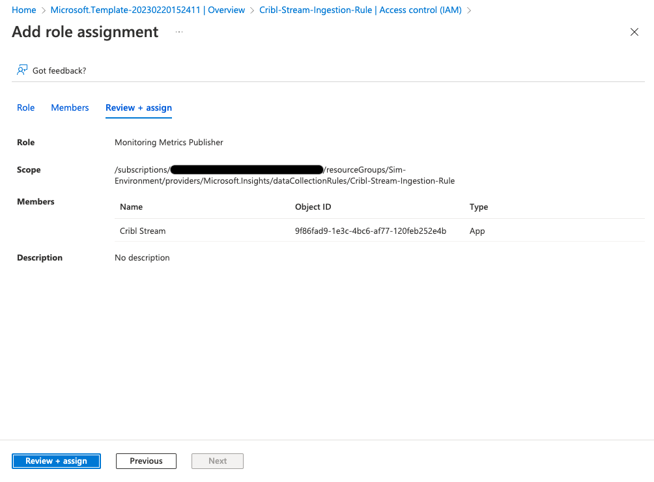Close the Add role assignment panel
The height and width of the screenshot is (482, 654).
(x=634, y=31)
